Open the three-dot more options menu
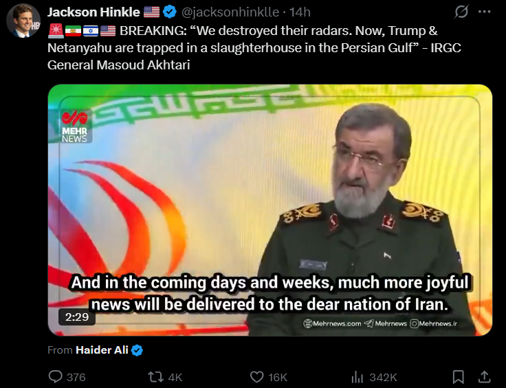 485,12
